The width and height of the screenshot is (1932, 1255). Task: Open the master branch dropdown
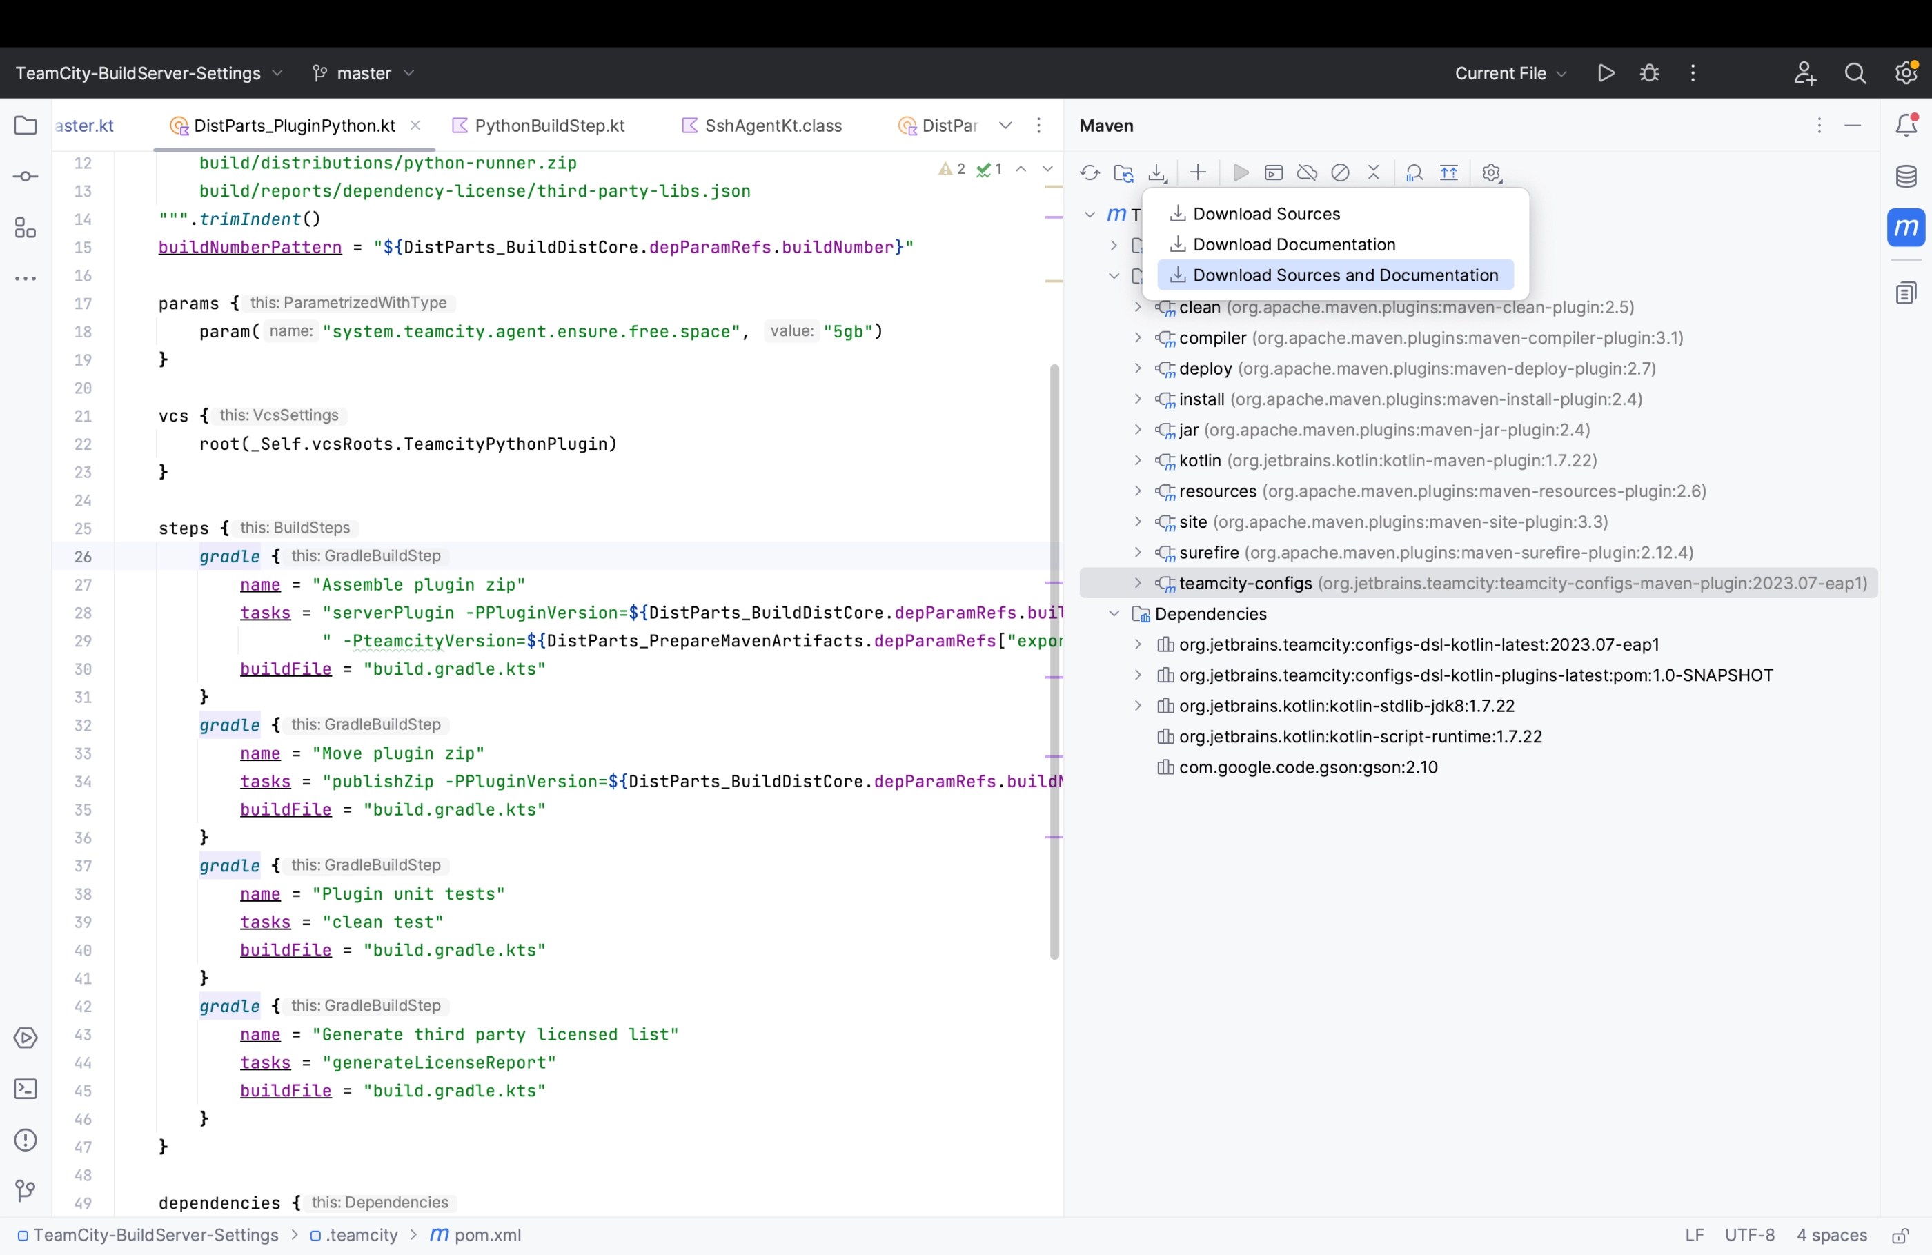coord(363,73)
